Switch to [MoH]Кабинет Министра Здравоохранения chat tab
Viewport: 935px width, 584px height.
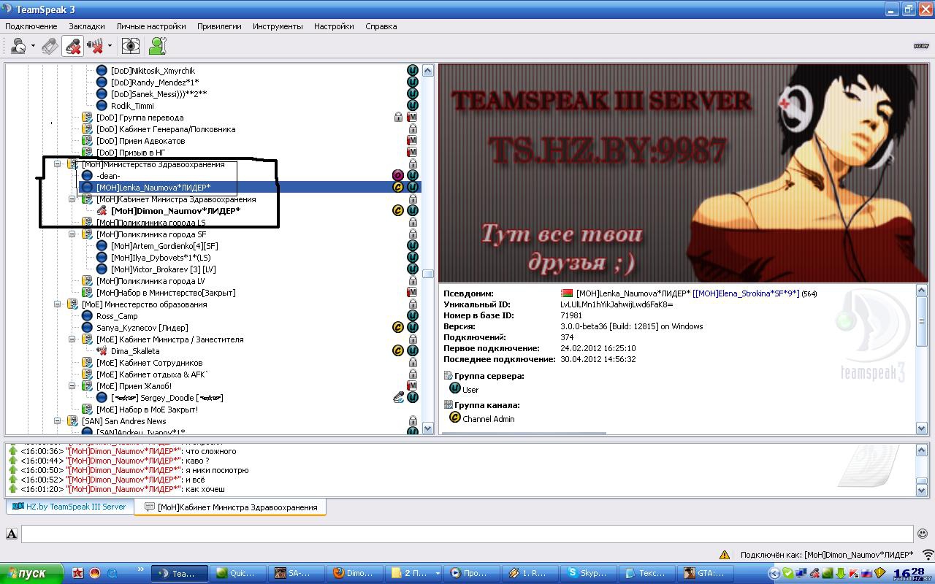(x=231, y=507)
